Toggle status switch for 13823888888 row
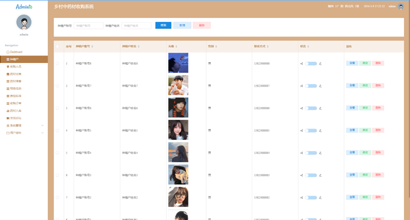 [x=311, y=64]
